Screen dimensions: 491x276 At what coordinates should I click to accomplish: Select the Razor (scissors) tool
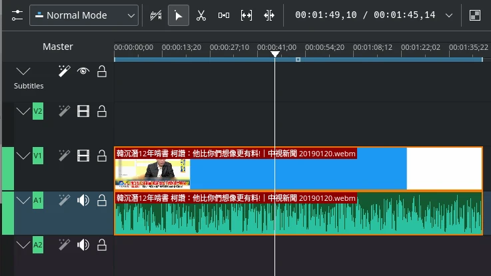[201, 15]
